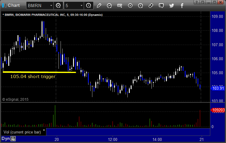
Task: Open the GET tools menu icon
Action: click(x=120, y=6)
